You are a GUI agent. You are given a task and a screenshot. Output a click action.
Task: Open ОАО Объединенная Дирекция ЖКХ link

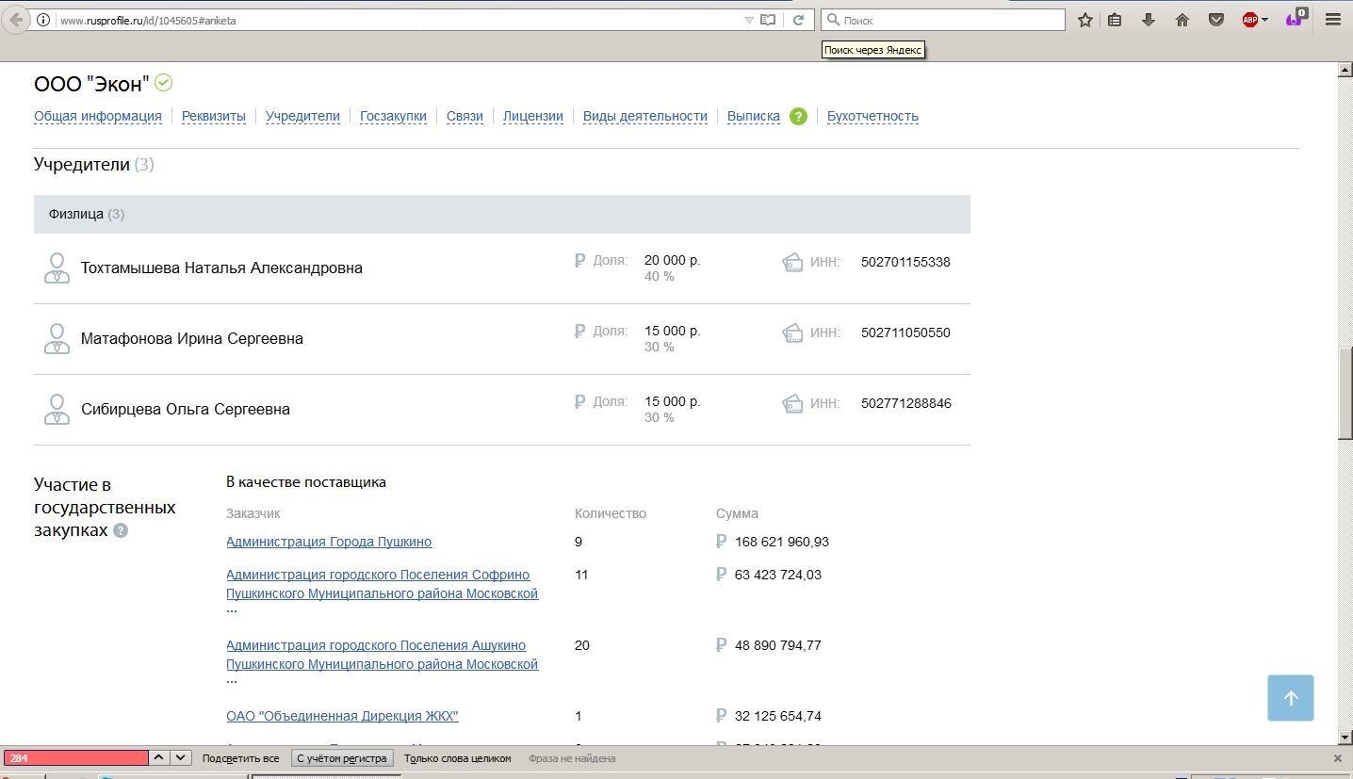[342, 716]
